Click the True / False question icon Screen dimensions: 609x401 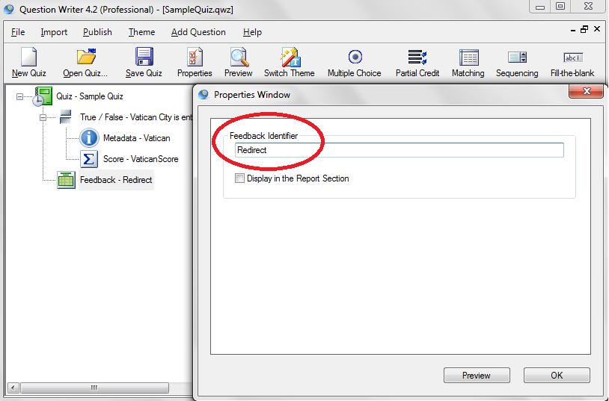tap(65, 116)
